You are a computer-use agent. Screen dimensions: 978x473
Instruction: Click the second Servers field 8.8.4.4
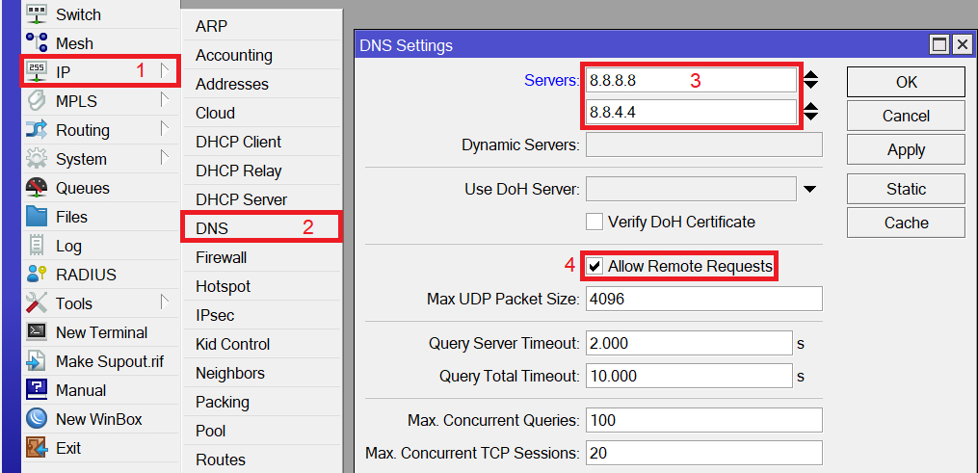coord(691,112)
